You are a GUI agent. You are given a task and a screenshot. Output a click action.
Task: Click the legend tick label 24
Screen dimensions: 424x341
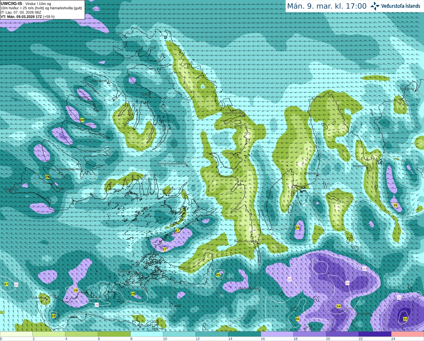(393, 339)
